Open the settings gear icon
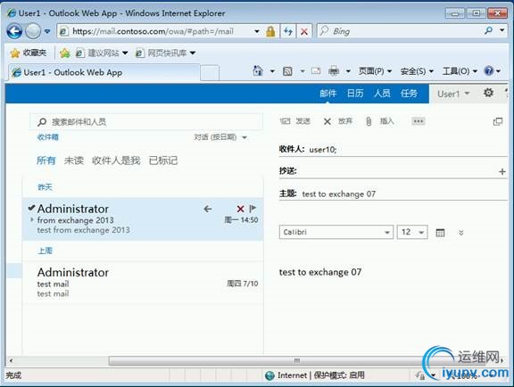The image size is (514, 387). tap(488, 93)
